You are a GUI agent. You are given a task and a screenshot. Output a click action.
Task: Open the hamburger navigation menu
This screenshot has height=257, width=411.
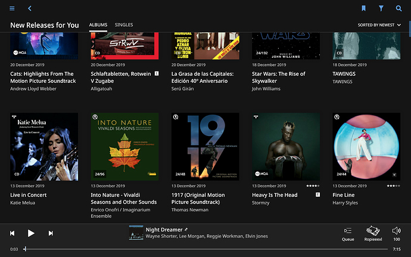click(x=12, y=8)
